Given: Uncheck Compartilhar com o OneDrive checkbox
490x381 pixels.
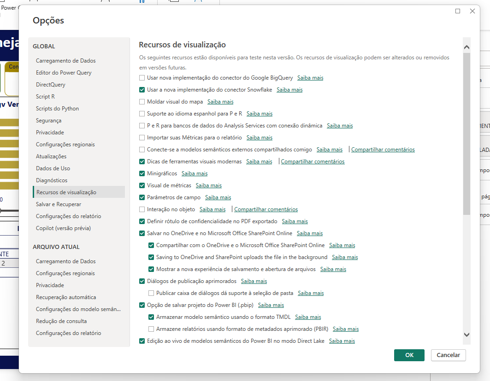Looking at the screenshot, I should (x=151, y=245).
